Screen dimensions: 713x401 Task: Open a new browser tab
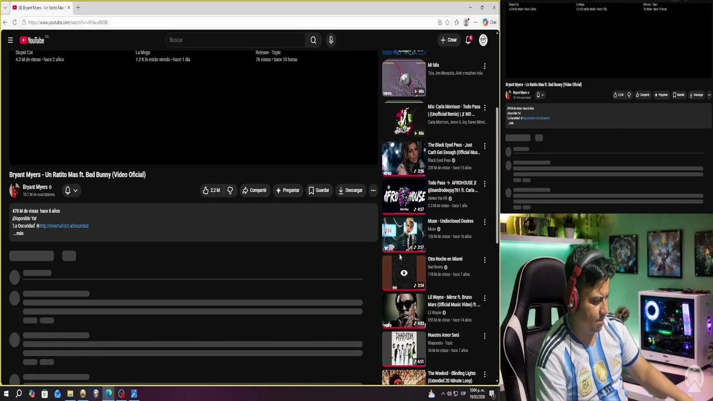pyautogui.click(x=78, y=8)
